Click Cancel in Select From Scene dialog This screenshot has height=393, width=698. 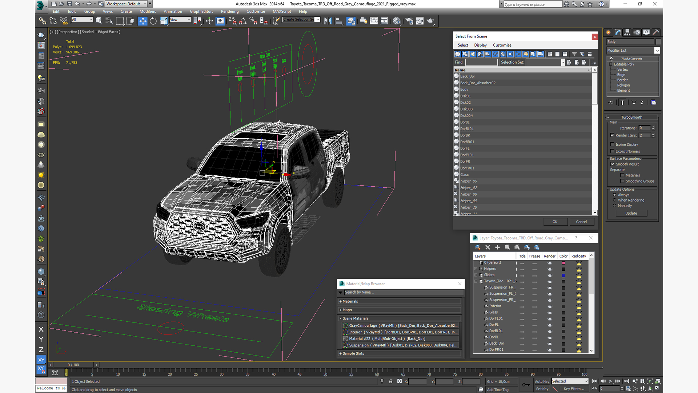581,222
